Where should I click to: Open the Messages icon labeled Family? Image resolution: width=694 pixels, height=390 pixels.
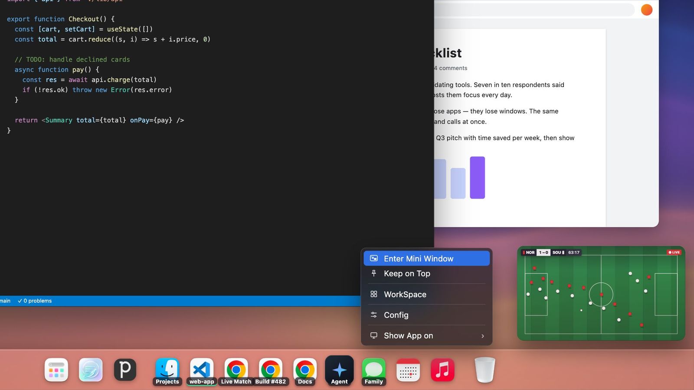tap(373, 370)
